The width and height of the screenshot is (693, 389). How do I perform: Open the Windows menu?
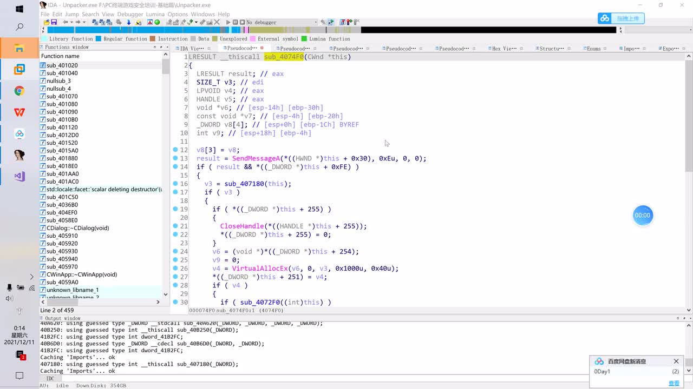(x=203, y=14)
